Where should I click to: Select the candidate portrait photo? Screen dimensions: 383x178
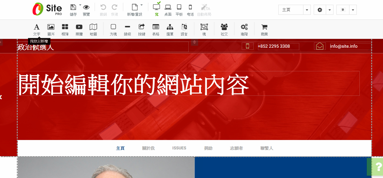click(106, 167)
